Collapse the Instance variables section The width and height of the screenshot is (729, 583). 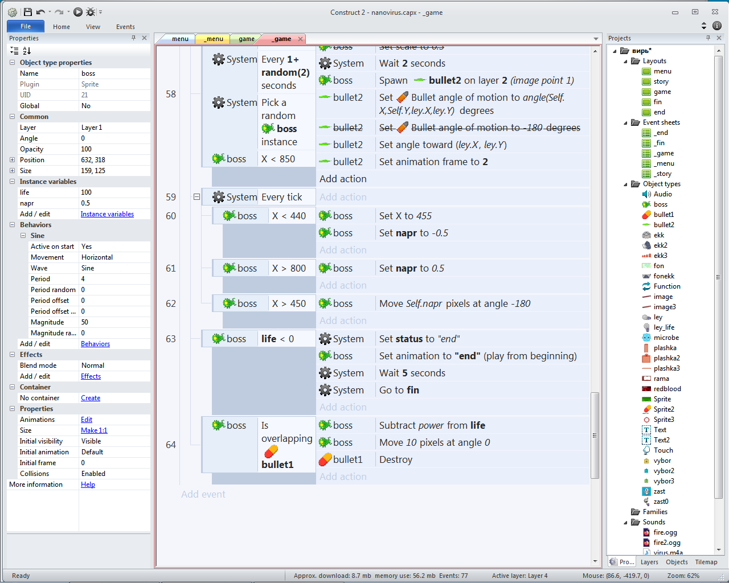[x=12, y=182]
